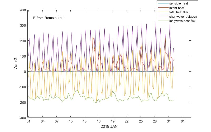Select the 'B,from Roms output' annotation
This screenshot has height=132, width=211.
click(x=49, y=18)
